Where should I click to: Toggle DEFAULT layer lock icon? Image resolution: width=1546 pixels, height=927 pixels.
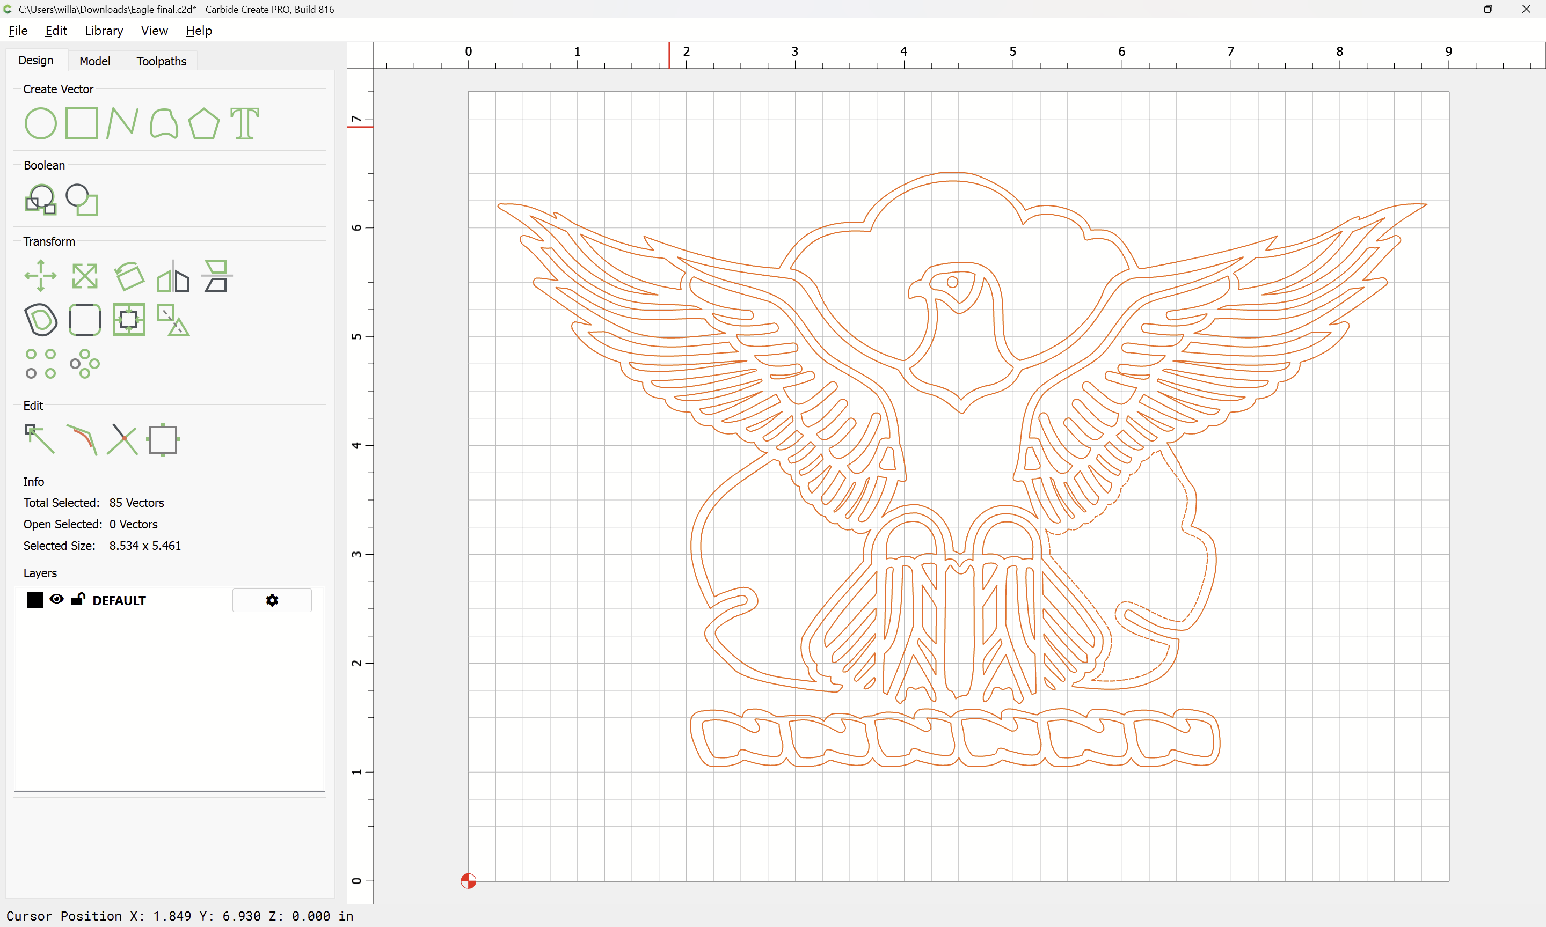(x=77, y=599)
